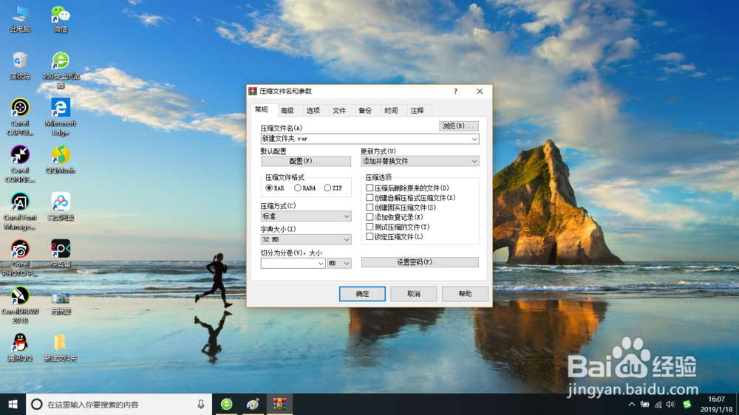Select the 回收站 recycle bin icon
This screenshot has height=415, width=739.
(20, 66)
